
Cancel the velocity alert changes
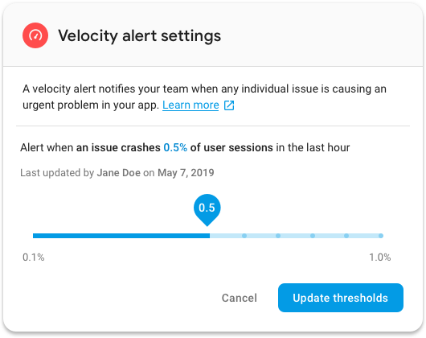point(240,298)
